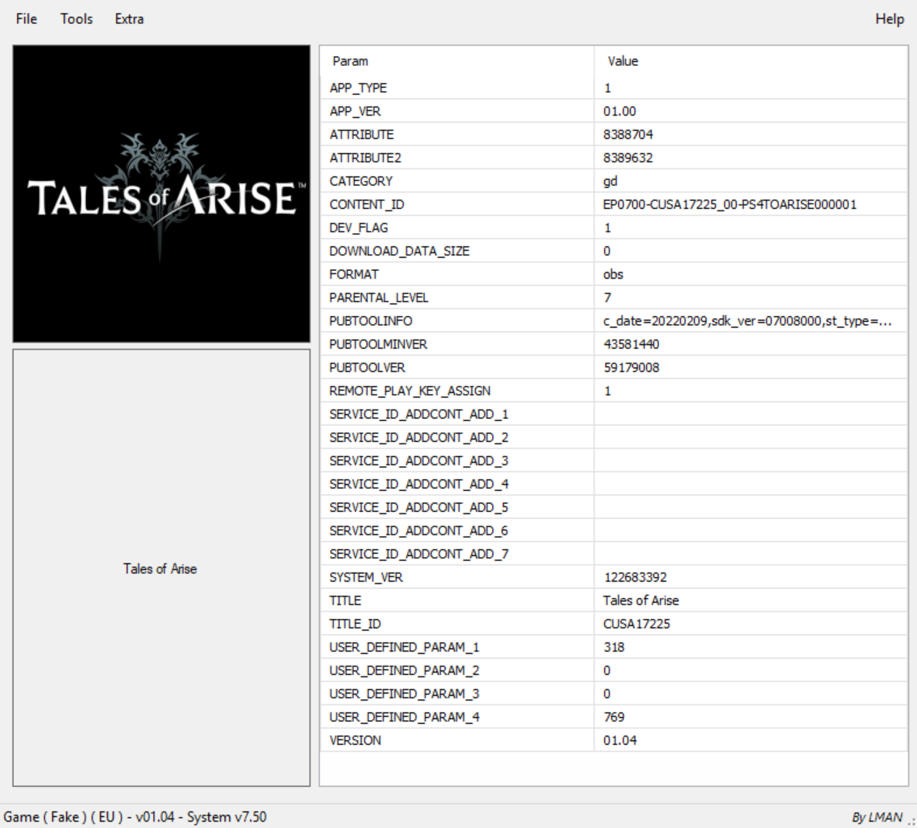The height and width of the screenshot is (828, 917).
Task: Click the value CUSA17225
Action: pyautogui.click(x=636, y=624)
